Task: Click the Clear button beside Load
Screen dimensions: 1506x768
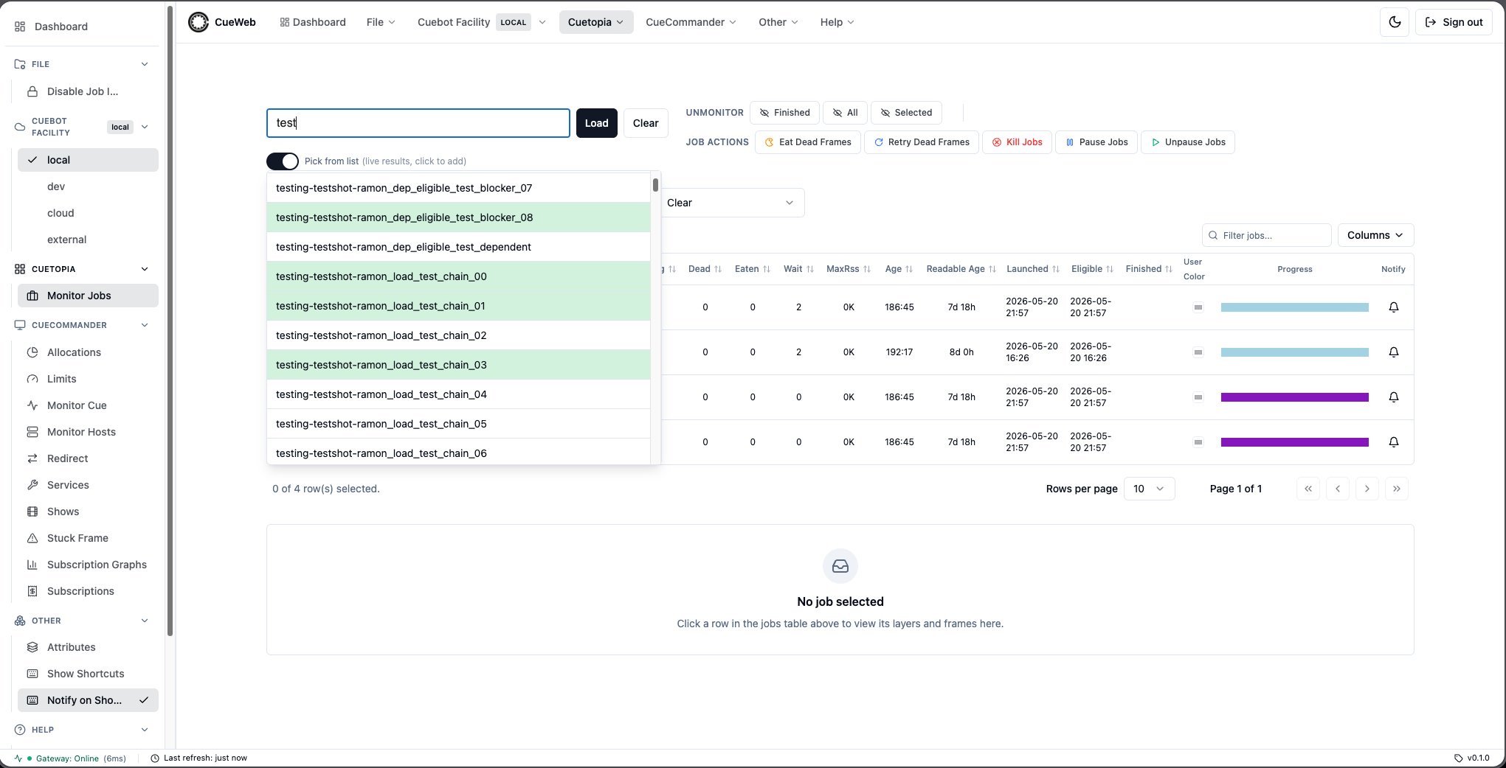Action: point(646,123)
